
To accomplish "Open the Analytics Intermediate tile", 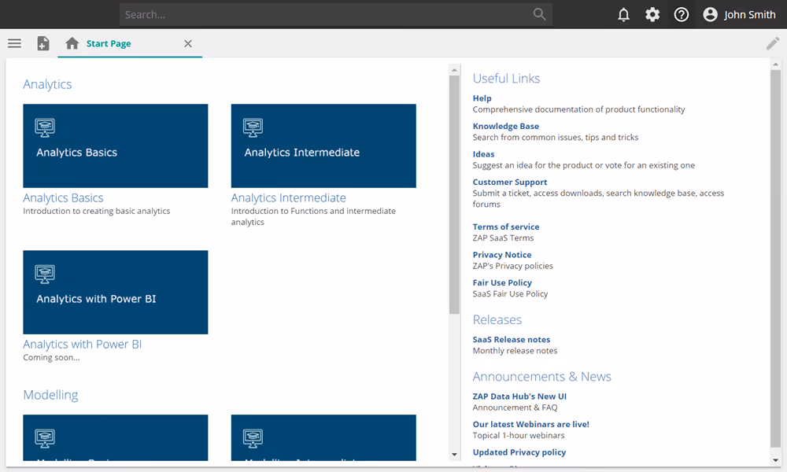I will 323,146.
